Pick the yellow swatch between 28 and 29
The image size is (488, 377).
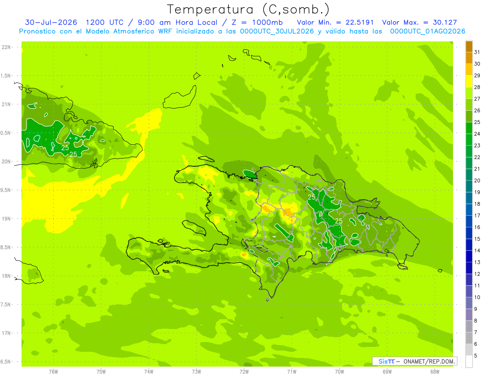pyautogui.click(x=469, y=81)
